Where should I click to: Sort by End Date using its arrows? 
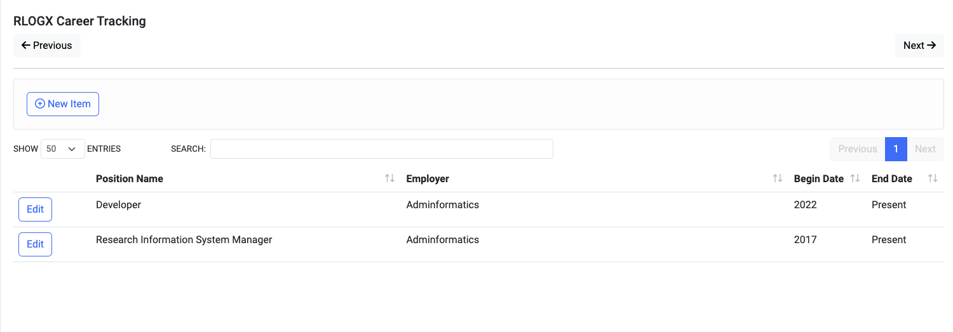coord(933,178)
